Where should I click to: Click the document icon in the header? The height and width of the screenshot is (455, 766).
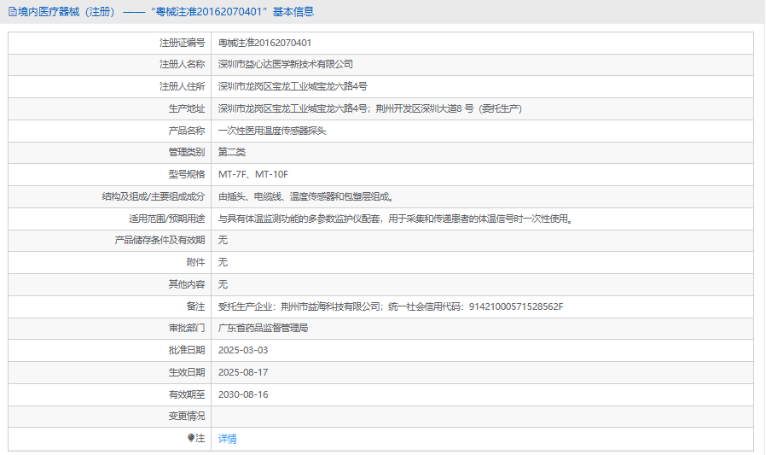click(x=13, y=12)
